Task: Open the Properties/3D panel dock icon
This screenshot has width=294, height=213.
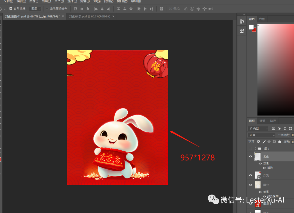Action: point(242,31)
